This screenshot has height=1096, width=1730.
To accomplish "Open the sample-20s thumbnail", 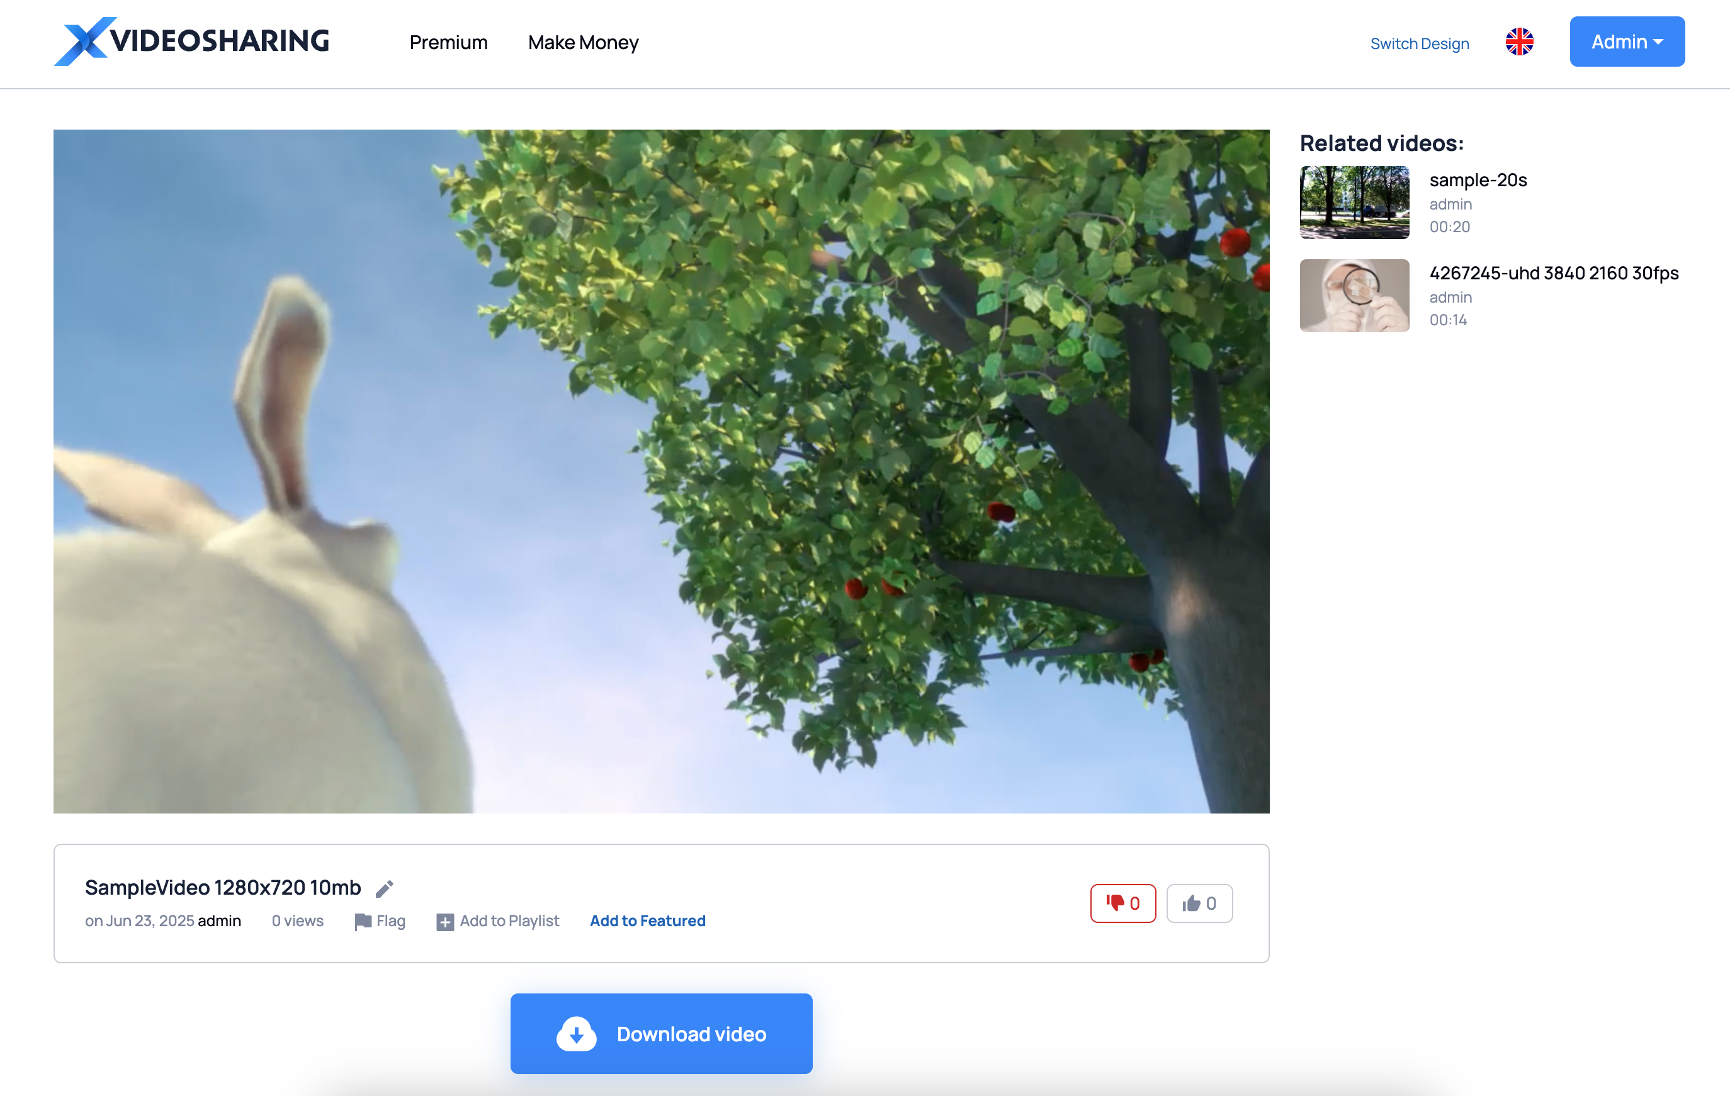I will (x=1354, y=203).
